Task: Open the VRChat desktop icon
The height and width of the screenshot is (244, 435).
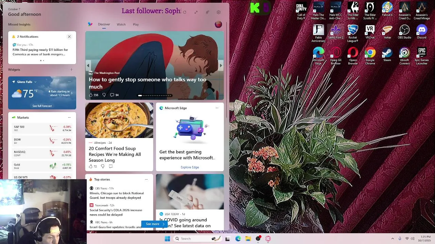Action: tap(370, 32)
